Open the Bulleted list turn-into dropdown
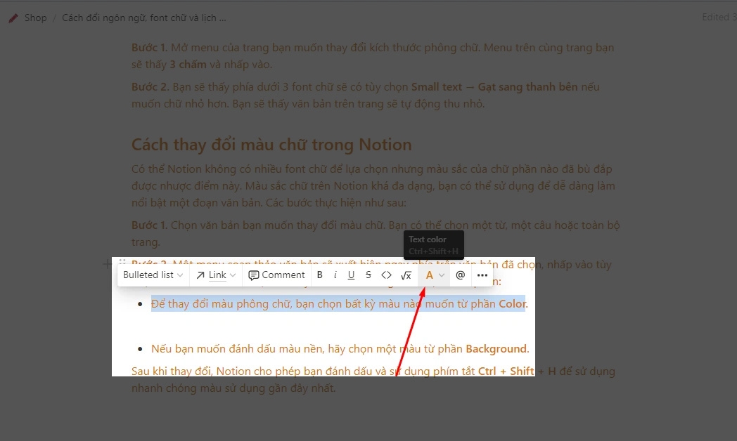 coord(153,275)
